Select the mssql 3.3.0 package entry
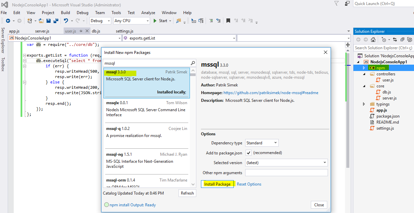414x213 pixels. click(x=146, y=83)
